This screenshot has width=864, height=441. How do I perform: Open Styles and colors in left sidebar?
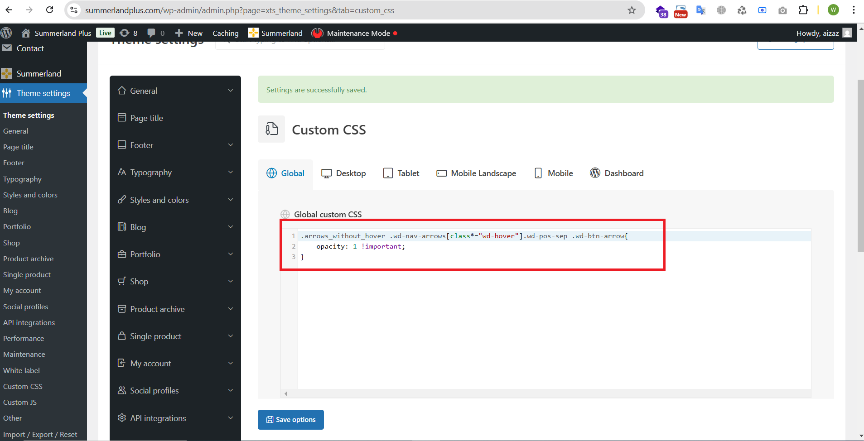(x=30, y=195)
